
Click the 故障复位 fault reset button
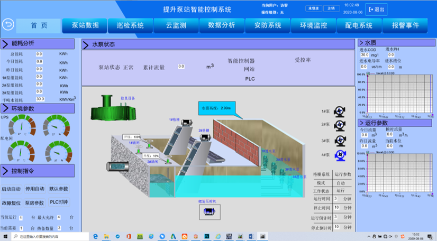(12, 202)
